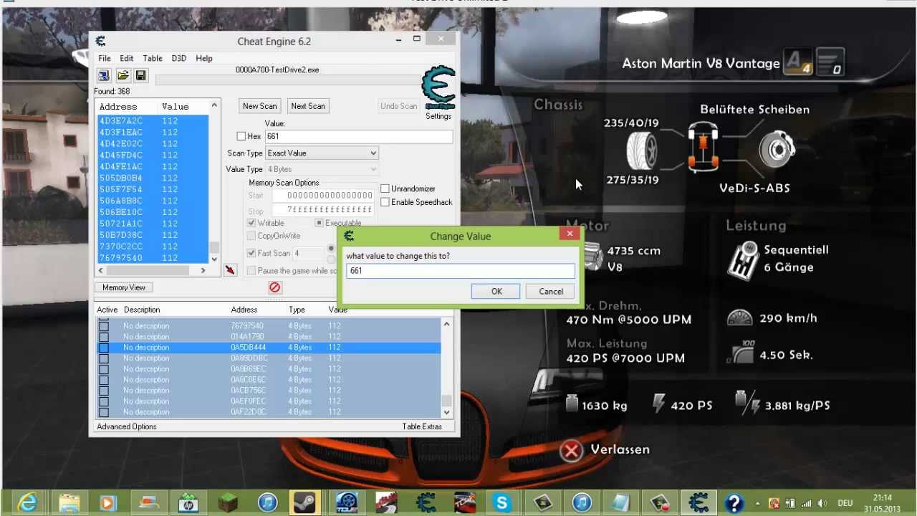Screen dimensions: 917x516
Task: Open Table Extras
Action: coord(422,426)
